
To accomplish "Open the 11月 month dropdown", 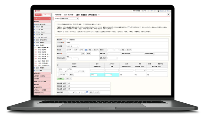I will [76, 50].
